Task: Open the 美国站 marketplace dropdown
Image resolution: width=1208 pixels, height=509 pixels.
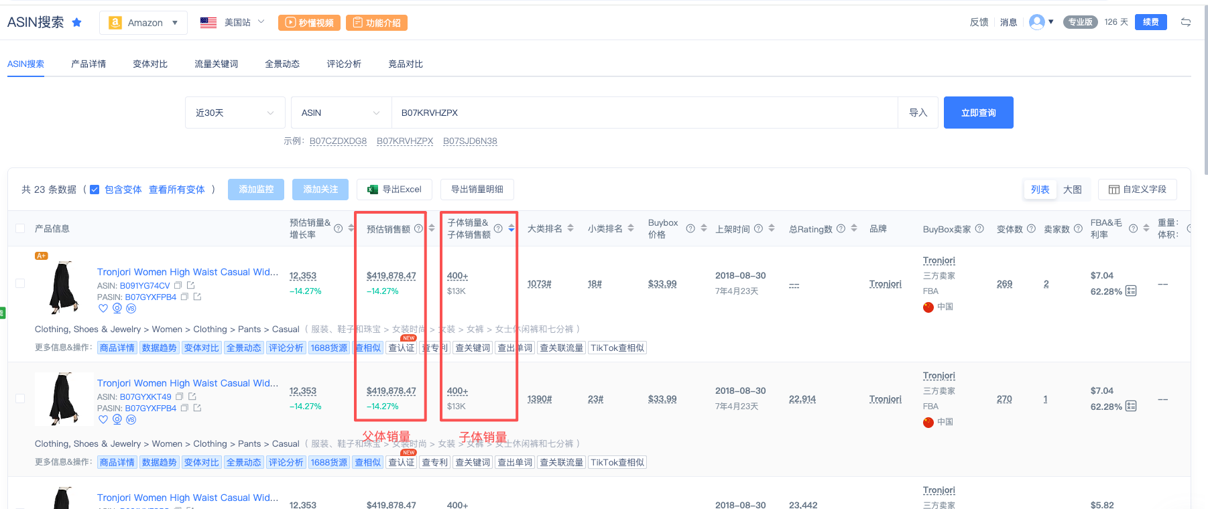Action: 232,22
